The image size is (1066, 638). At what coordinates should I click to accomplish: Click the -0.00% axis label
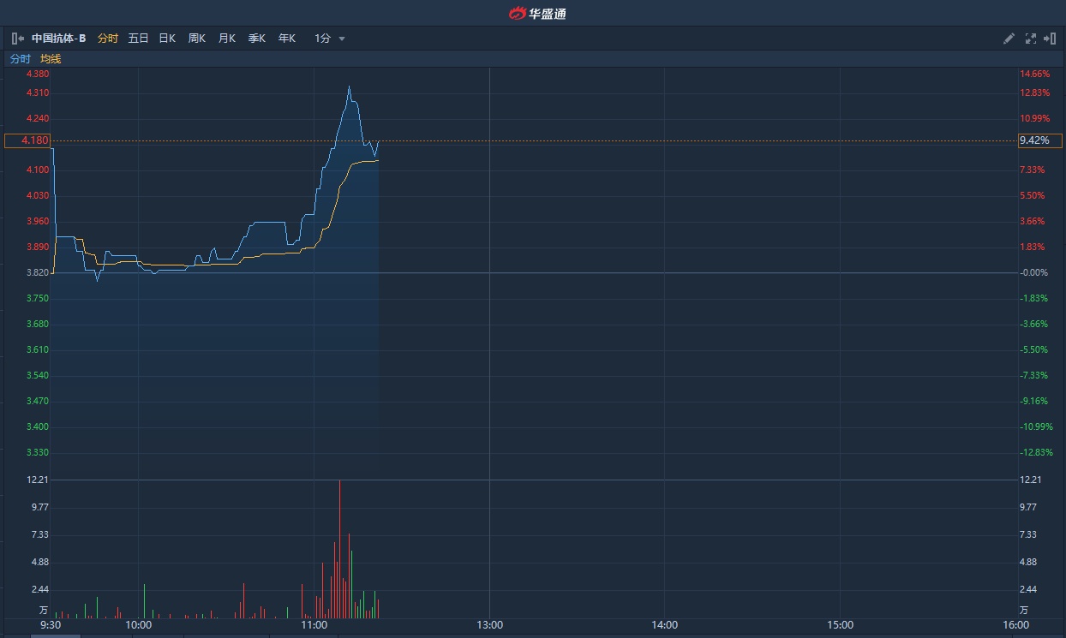point(1034,272)
